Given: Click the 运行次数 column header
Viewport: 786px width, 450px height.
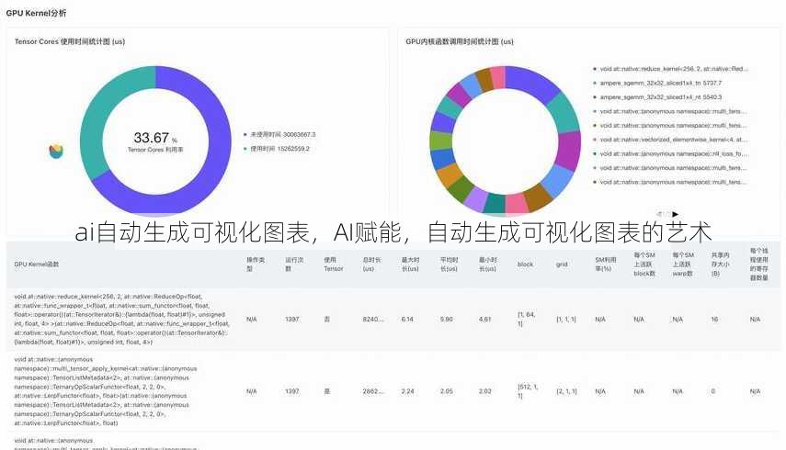Looking at the screenshot, I should (294, 264).
